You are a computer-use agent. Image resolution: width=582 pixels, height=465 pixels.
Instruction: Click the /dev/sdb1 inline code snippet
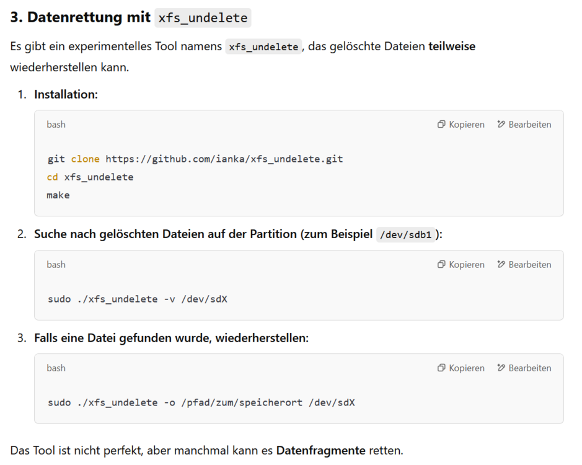(405, 235)
